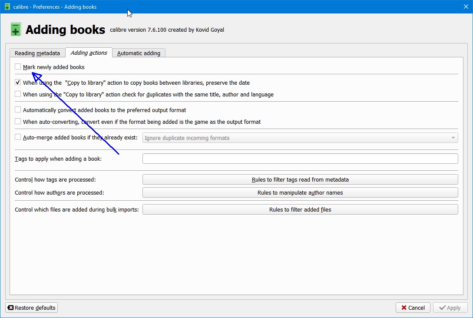Open the Automatic adding tab
The height and width of the screenshot is (318, 473).
pyautogui.click(x=139, y=53)
